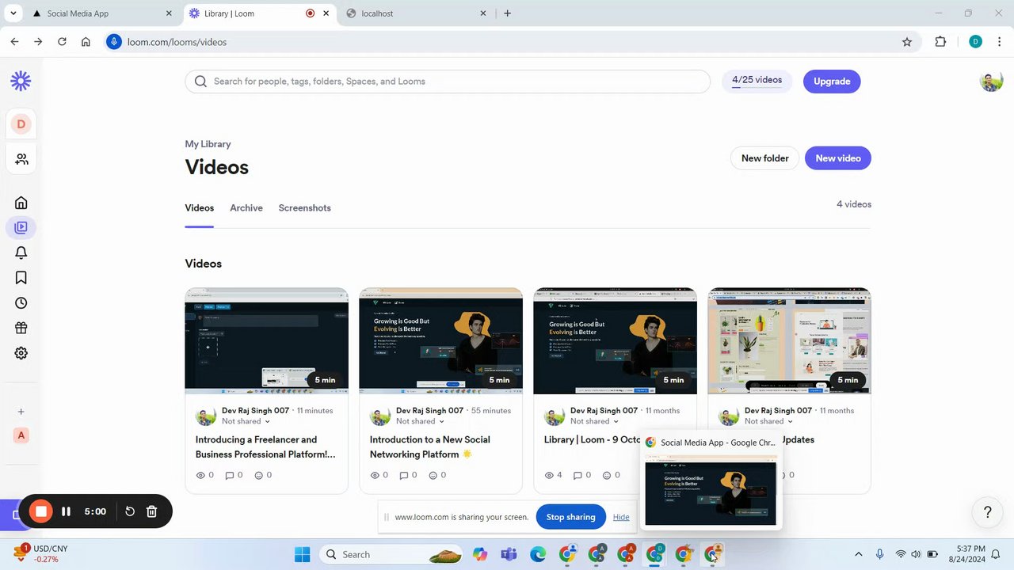Open Copilot icon in taskbar
The height and width of the screenshot is (570, 1014).
tap(480, 554)
